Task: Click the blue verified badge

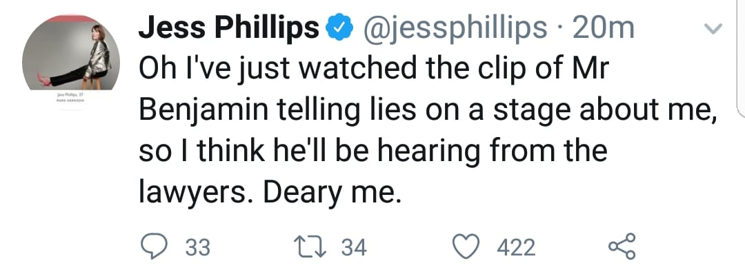Action: pyautogui.click(x=339, y=29)
